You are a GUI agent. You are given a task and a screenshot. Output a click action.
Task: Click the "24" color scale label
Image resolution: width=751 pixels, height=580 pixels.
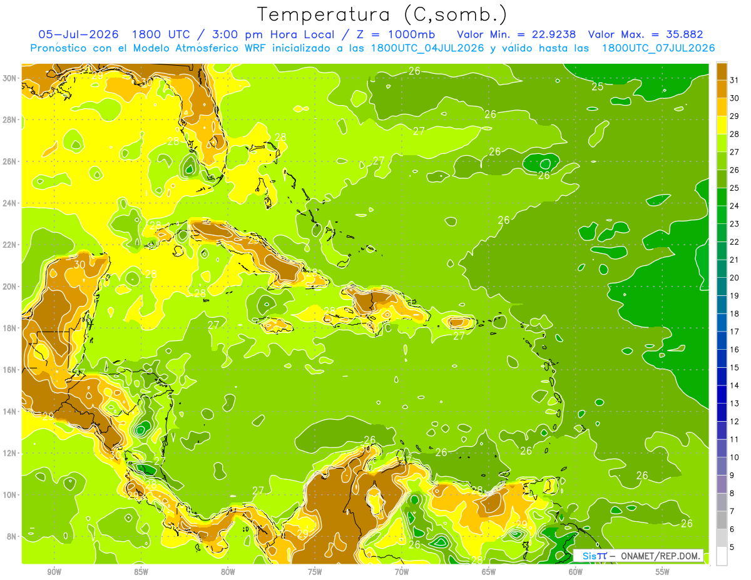735,206
